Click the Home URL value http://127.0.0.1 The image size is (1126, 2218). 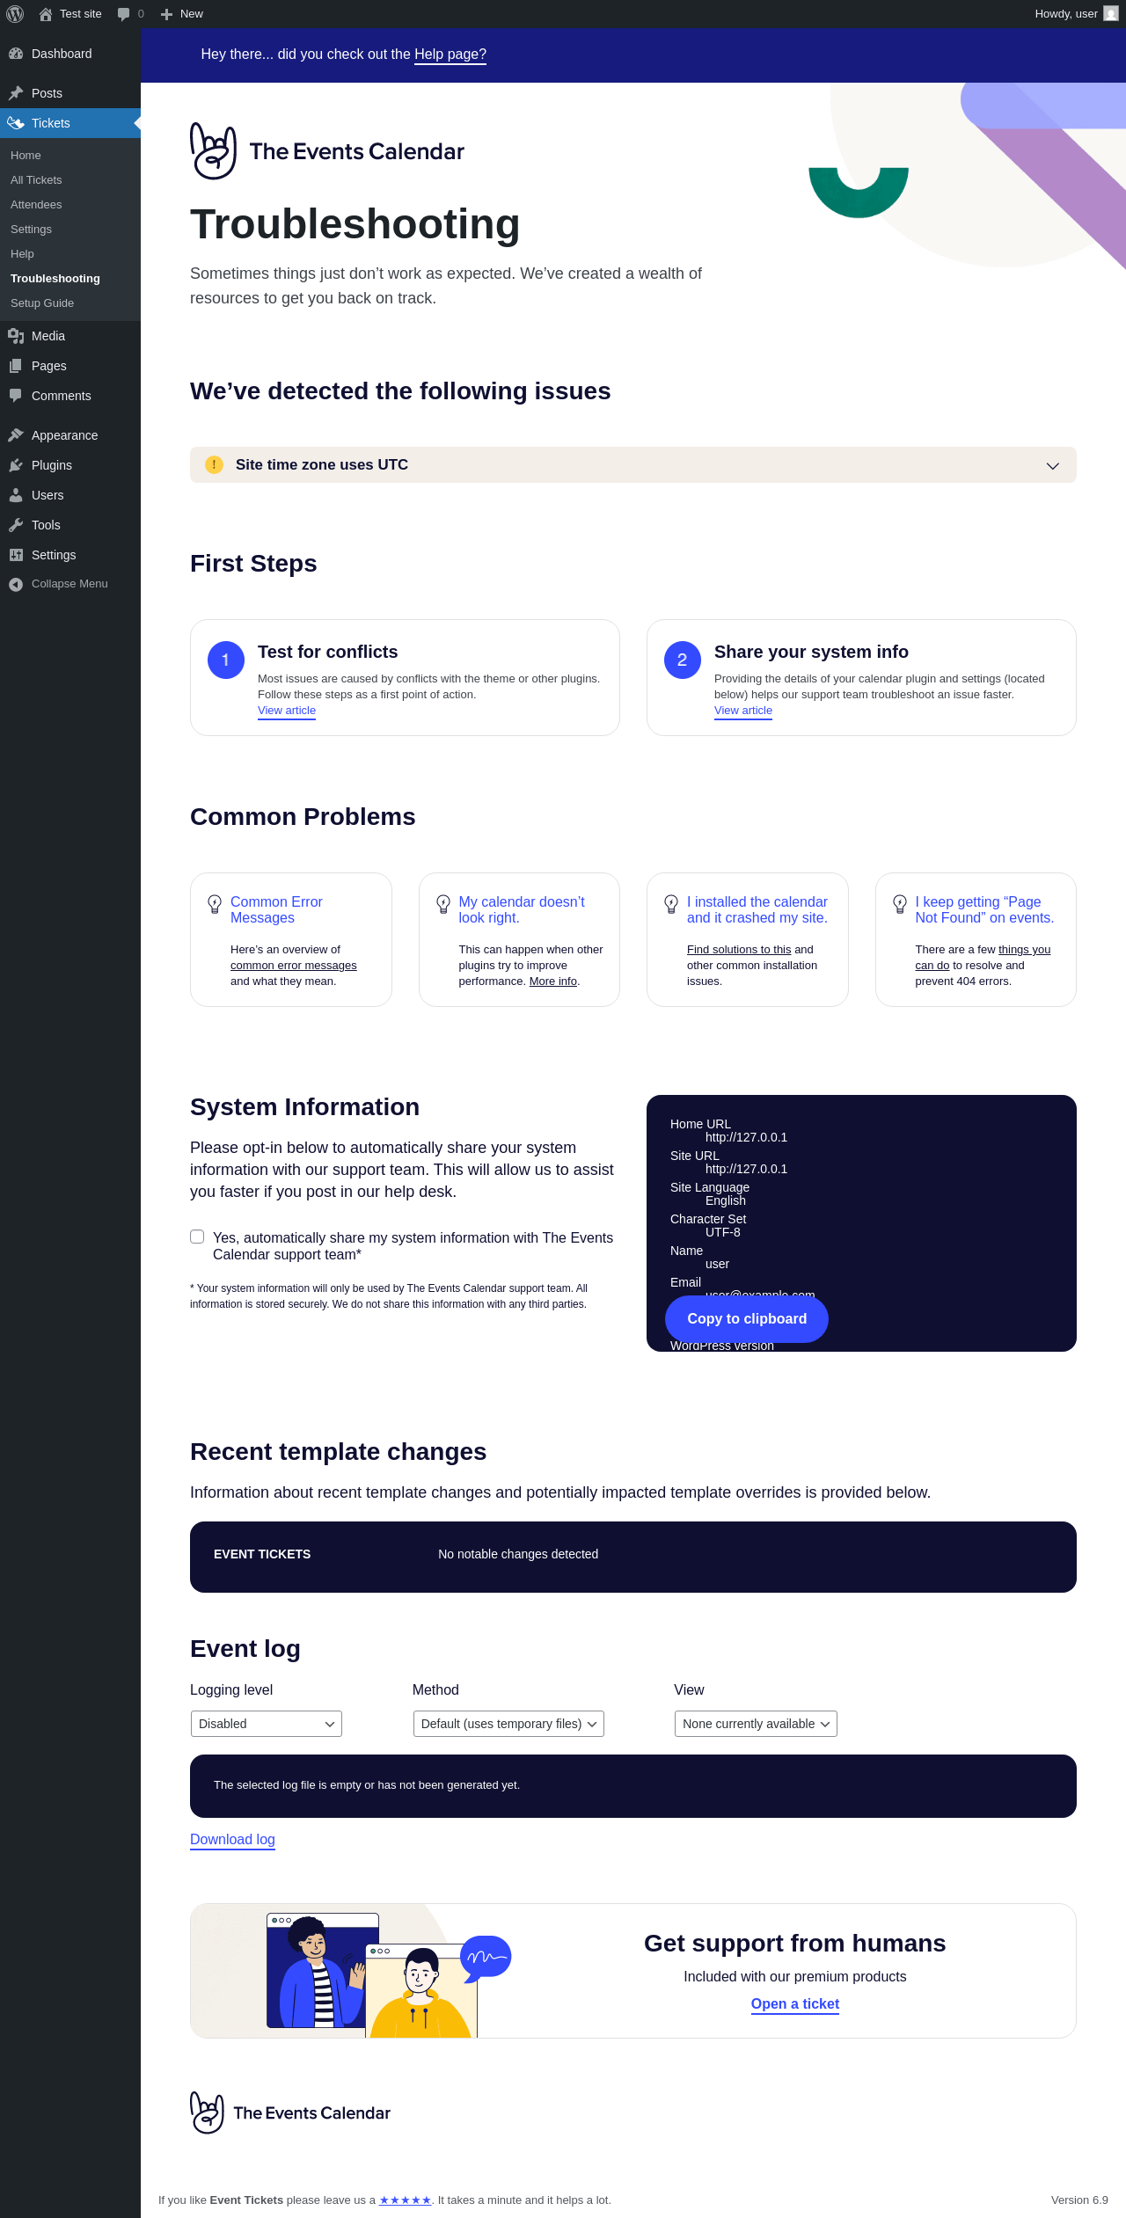click(746, 1137)
